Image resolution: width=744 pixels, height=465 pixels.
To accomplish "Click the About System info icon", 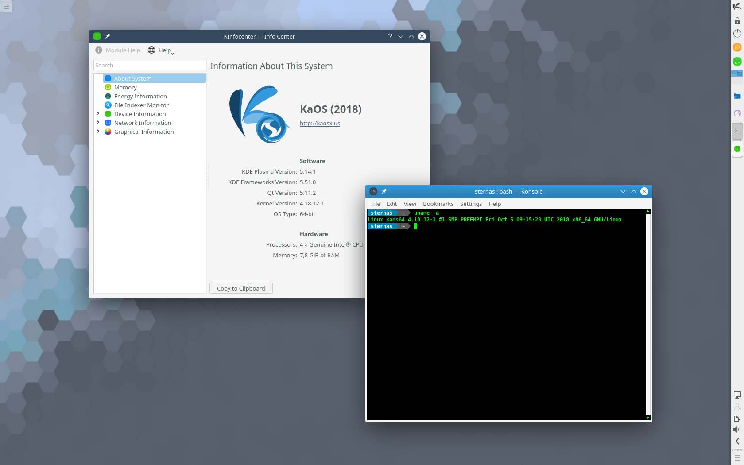I will point(108,78).
